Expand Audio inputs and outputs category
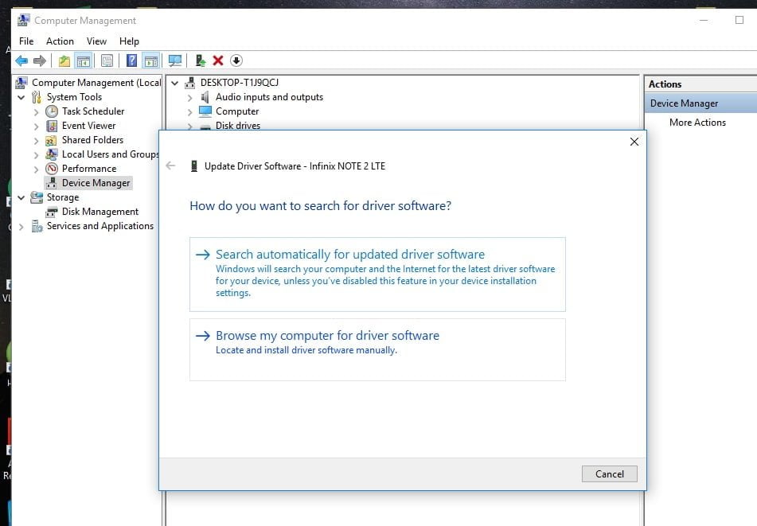 coord(189,98)
